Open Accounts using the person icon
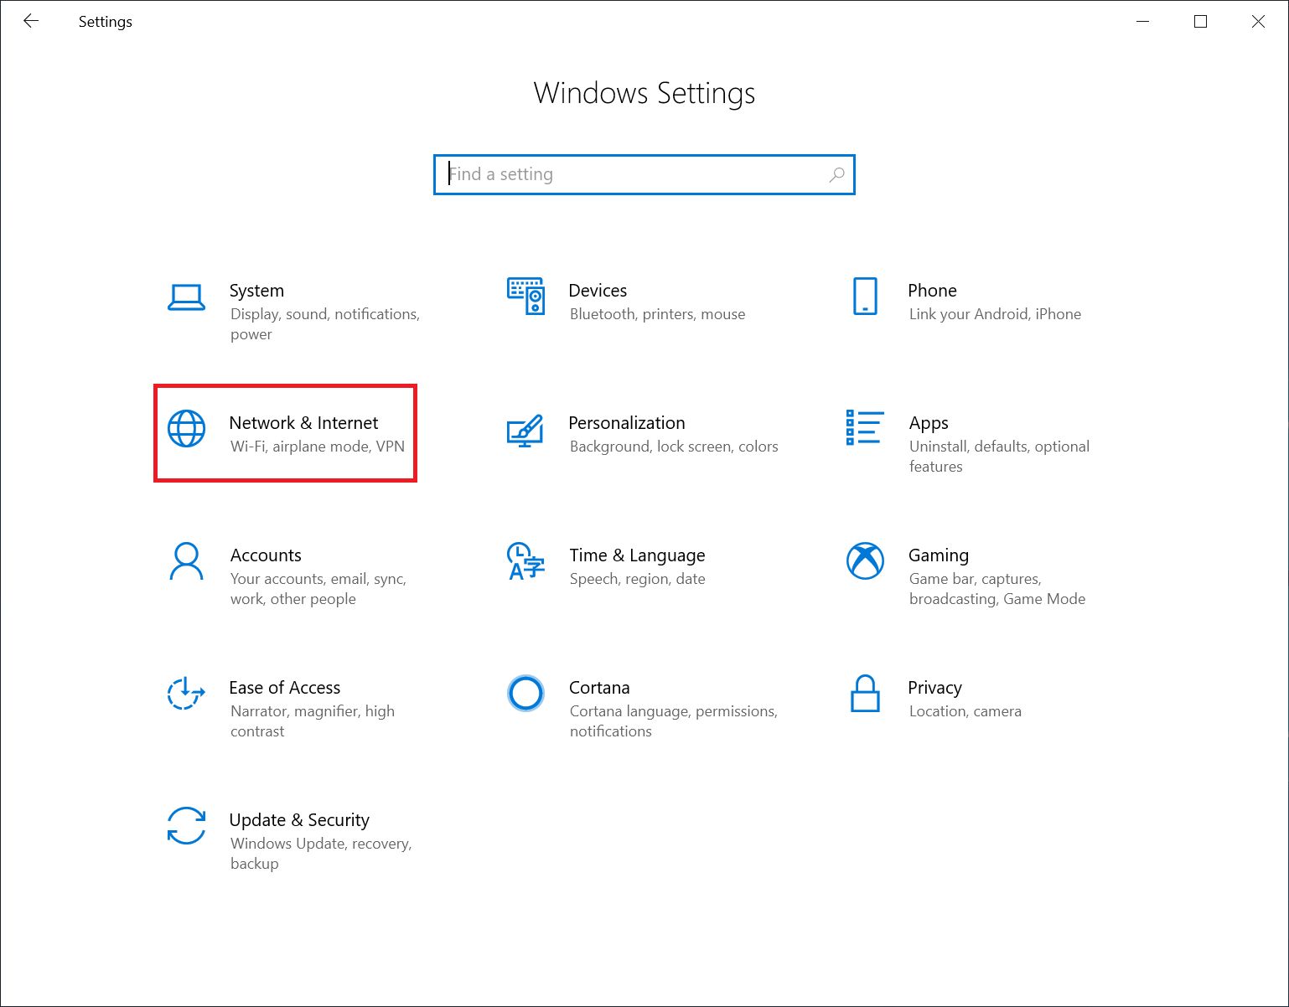The image size is (1289, 1007). 186,562
